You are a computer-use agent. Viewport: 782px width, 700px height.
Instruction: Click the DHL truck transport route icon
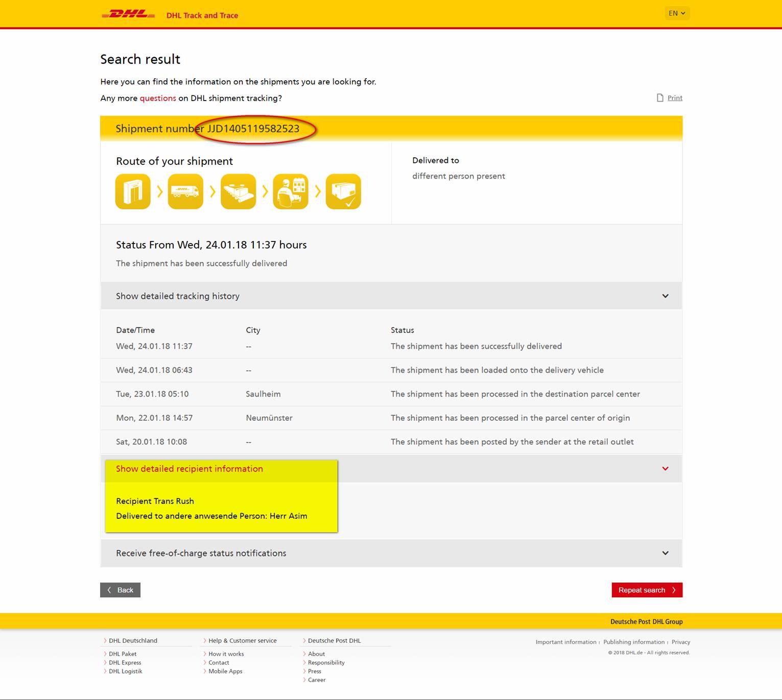click(185, 191)
